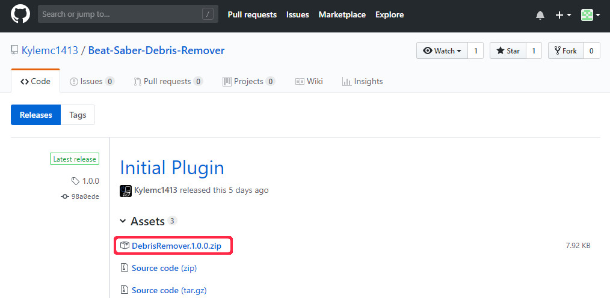Click the package icon beside DebrisRemover.1.0.0.zip
Image resolution: width=610 pixels, height=298 pixels.
[124, 245]
